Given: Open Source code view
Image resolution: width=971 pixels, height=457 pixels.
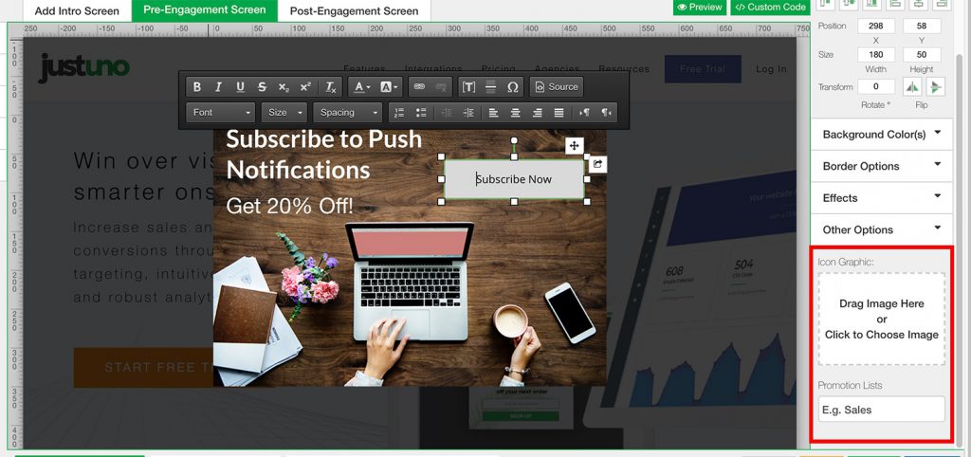Looking at the screenshot, I should [x=556, y=87].
